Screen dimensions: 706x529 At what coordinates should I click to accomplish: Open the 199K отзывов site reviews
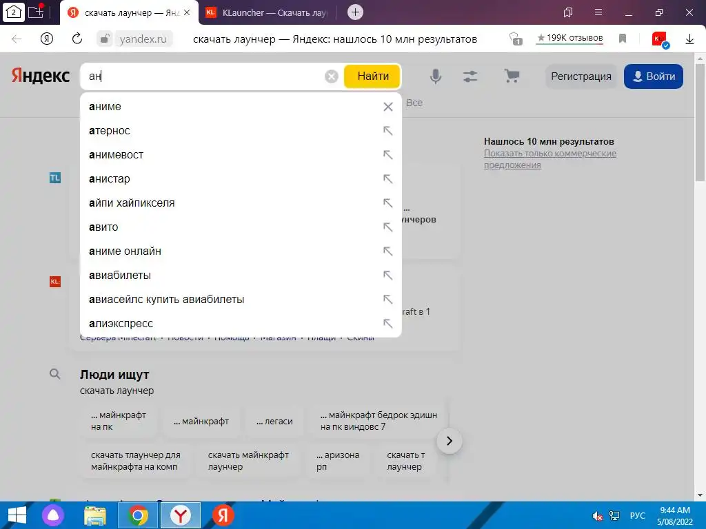[570, 39]
